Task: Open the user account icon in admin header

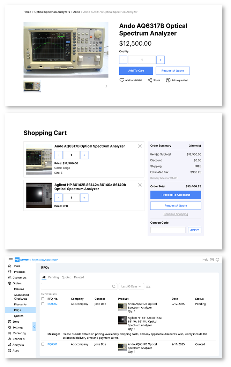Action: click(x=217, y=260)
